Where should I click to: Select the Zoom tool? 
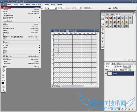[3, 78]
